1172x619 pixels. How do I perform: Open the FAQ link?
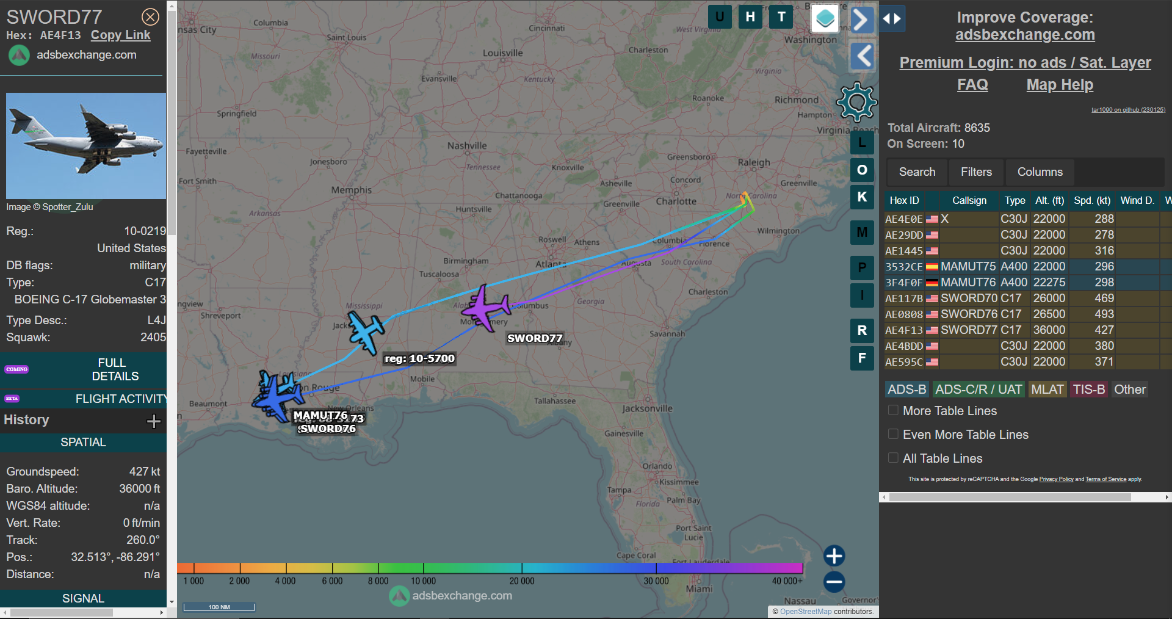point(972,84)
